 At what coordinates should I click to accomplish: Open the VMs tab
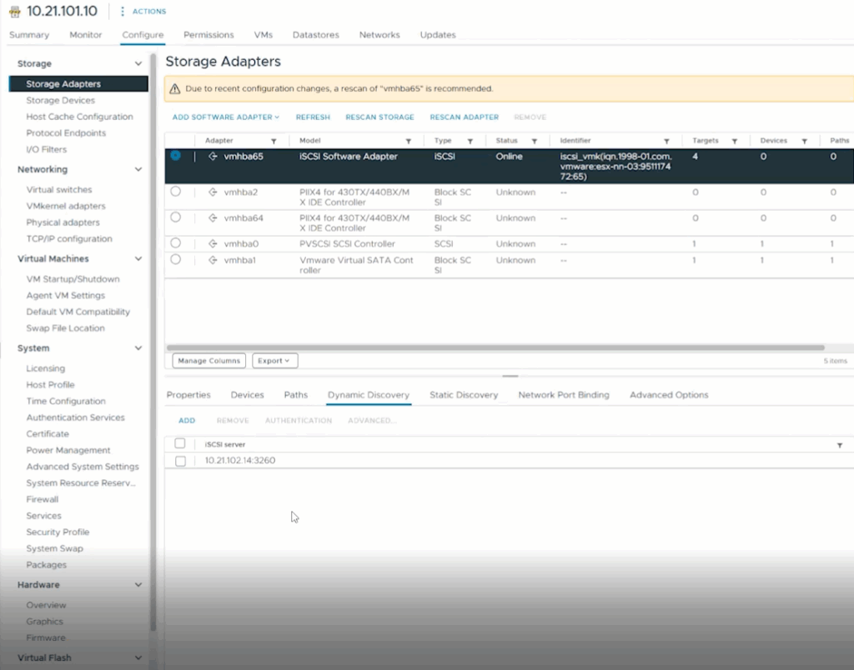click(x=263, y=35)
